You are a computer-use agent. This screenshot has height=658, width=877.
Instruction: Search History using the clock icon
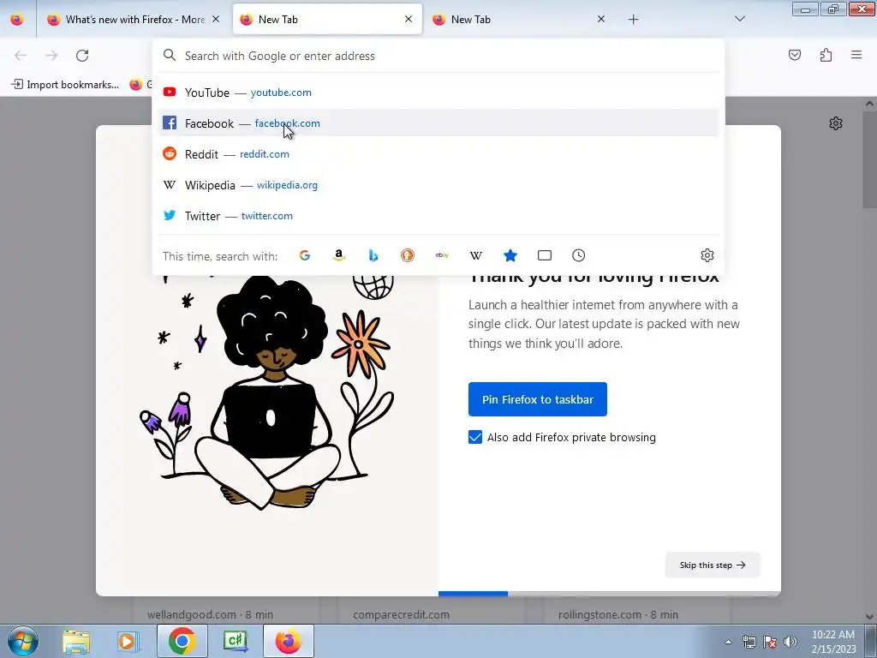pyautogui.click(x=579, y=255)
